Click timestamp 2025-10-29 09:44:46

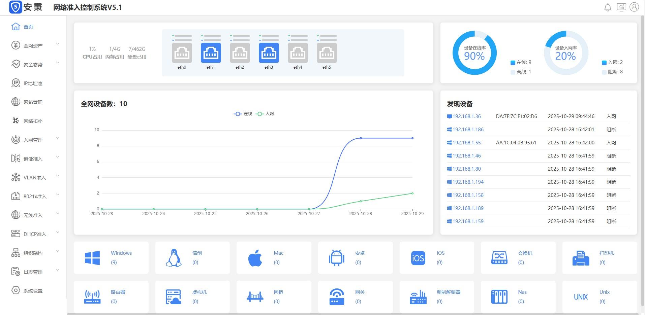click(571, 116)
